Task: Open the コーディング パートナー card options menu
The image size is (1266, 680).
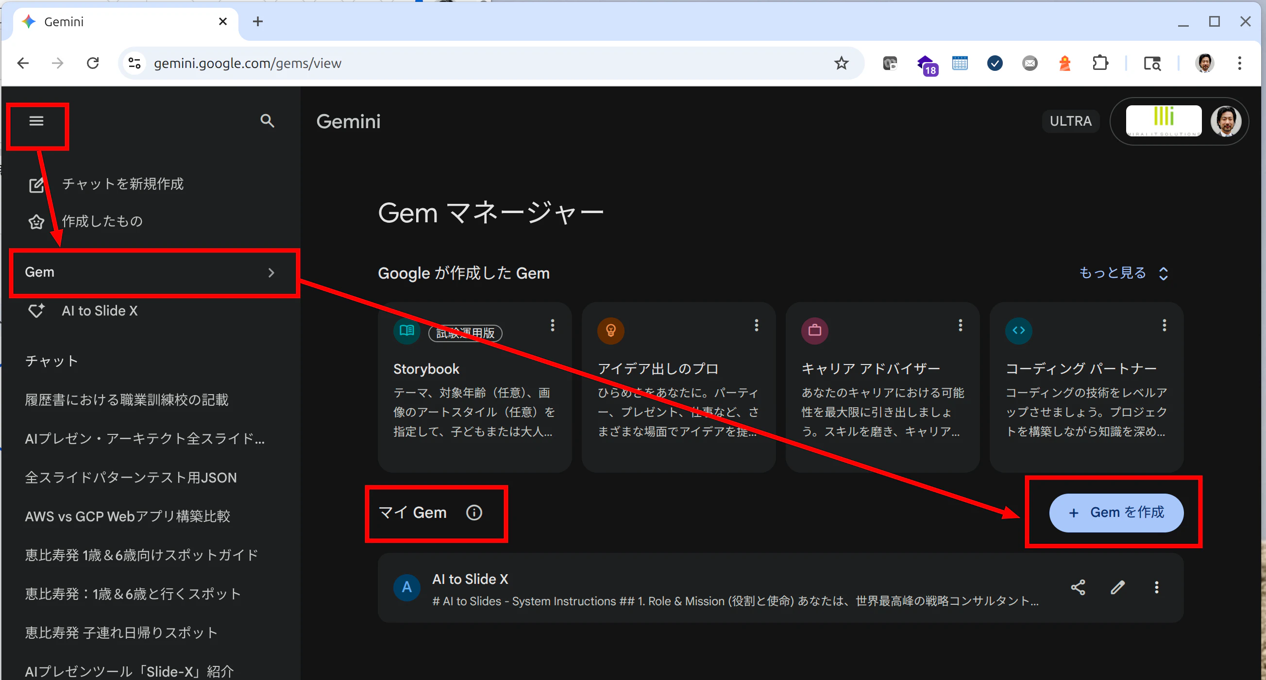Action: tap(1165, 325)
